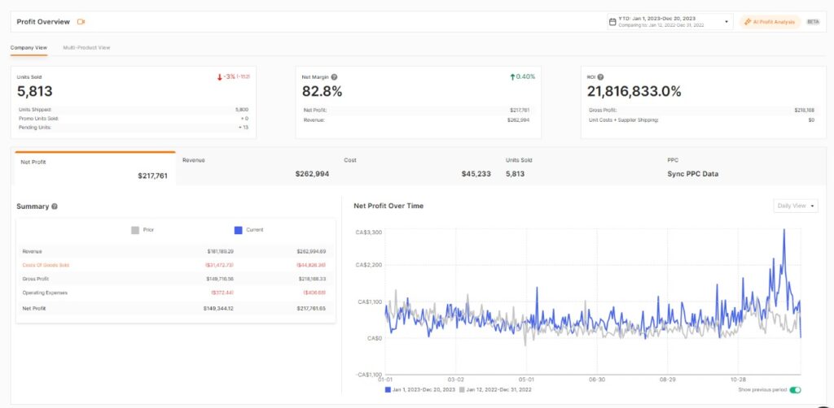This screenshot has width=834, height=408.
Task: Toggle Show previous period switch
Action: tap(795, 390)
